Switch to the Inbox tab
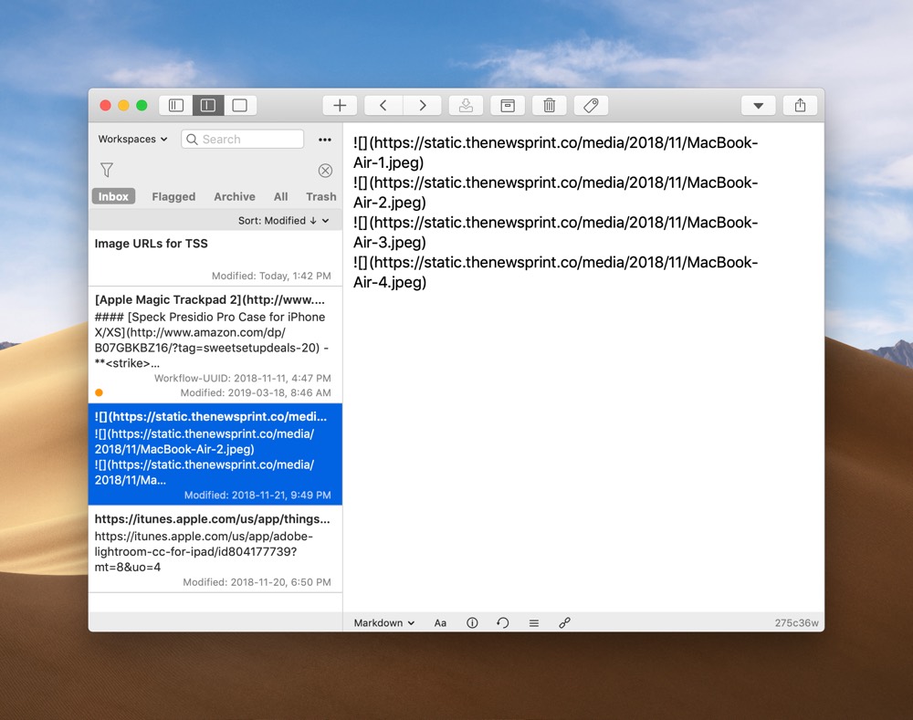The image size is (913, 720). (x=113, y=197)
